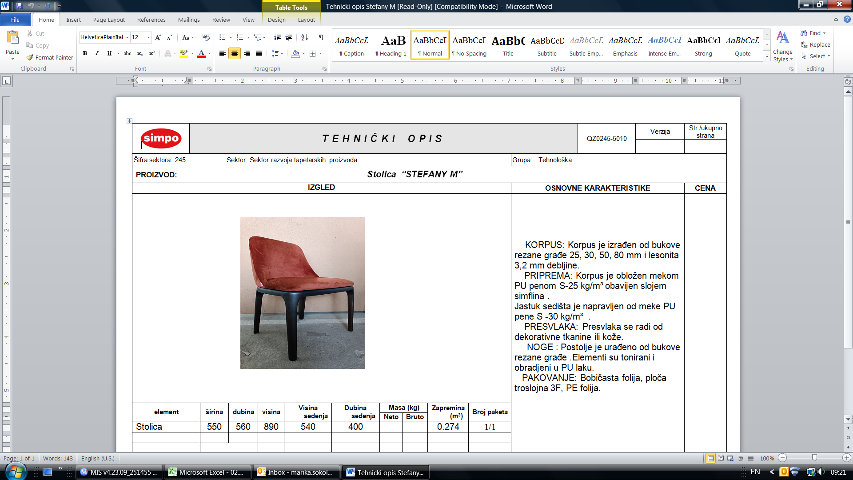Save the document from Quick Access Toolbar
The height and width of the screenshot is (480, 853).
point(19,6)
